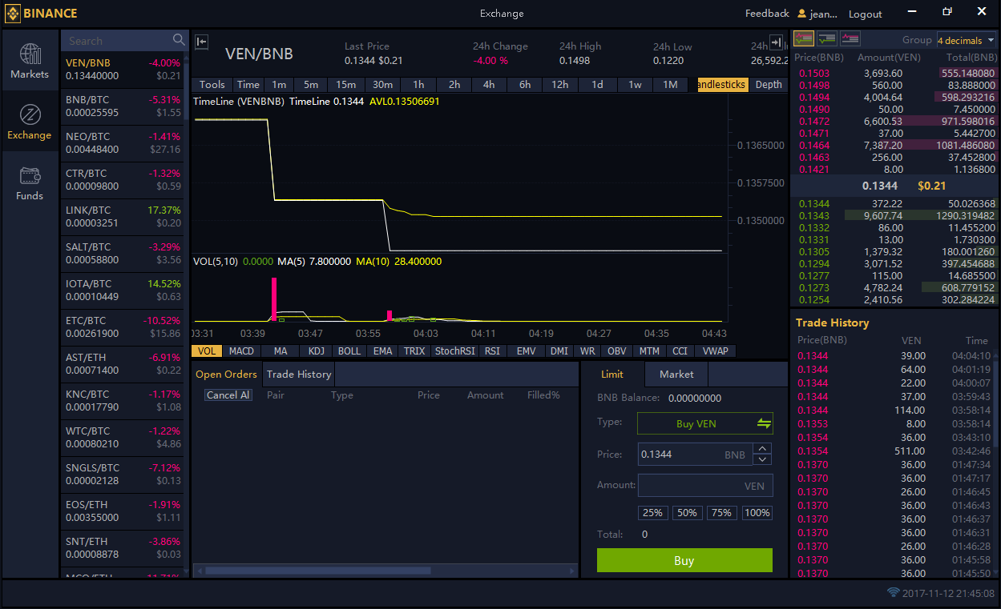
Task: Show combined buy and sell order book
Action: (804, 38)
